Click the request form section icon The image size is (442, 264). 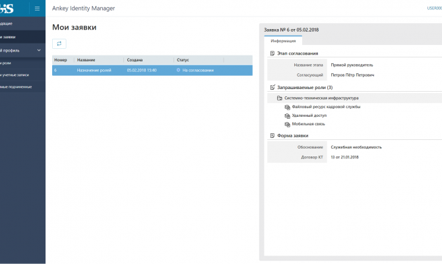273,136
